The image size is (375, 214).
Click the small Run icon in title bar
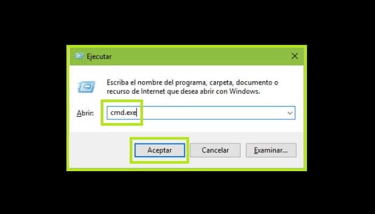pos(79,56)
